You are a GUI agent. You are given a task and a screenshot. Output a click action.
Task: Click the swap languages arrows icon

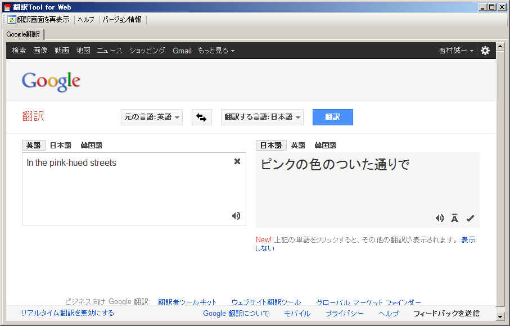tap(202, 117)
